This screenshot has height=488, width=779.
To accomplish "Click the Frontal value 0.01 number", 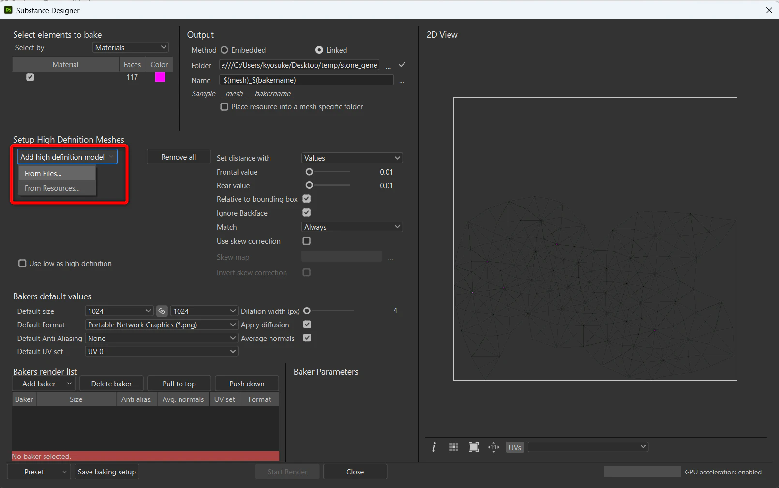I will (x=387, y=172).
